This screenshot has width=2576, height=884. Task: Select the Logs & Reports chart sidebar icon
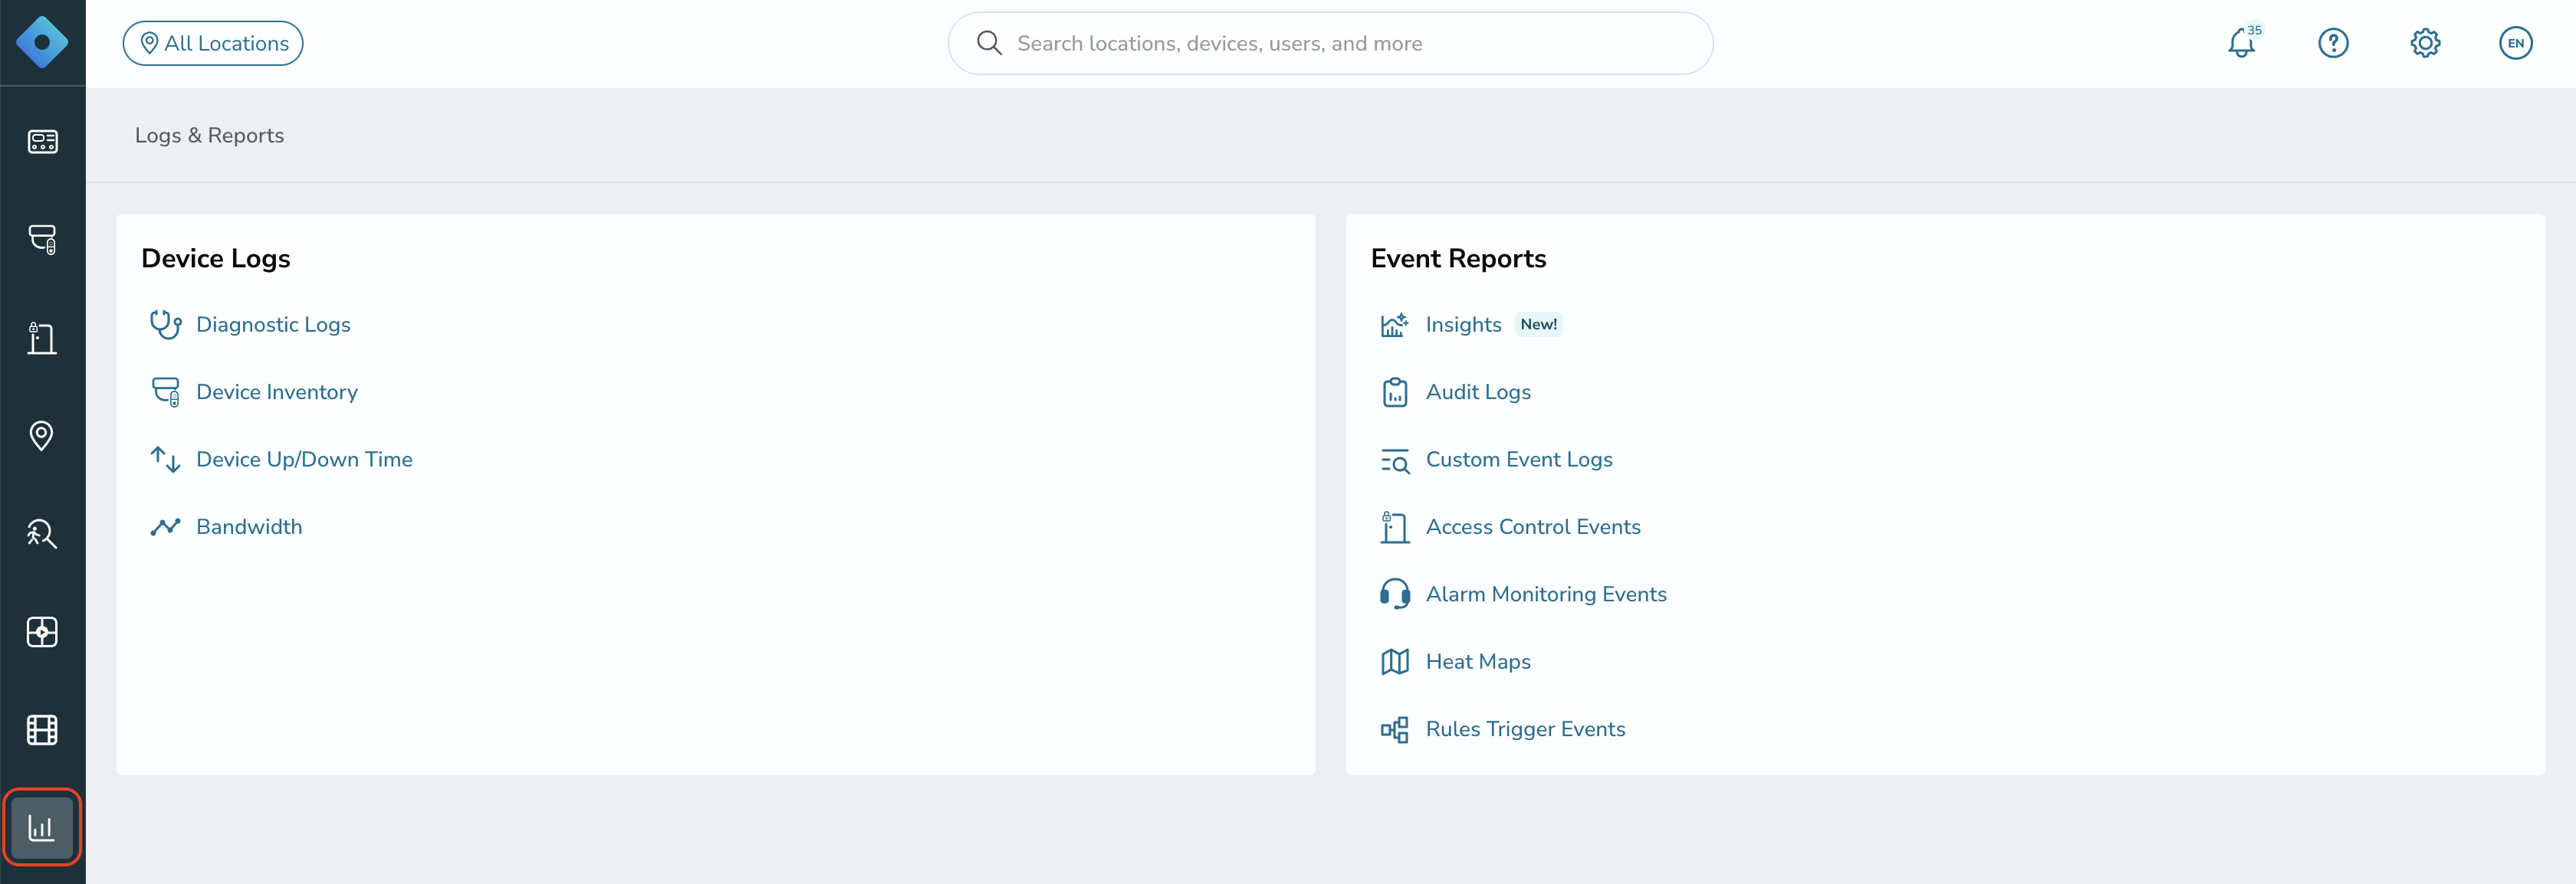point(42,827)
